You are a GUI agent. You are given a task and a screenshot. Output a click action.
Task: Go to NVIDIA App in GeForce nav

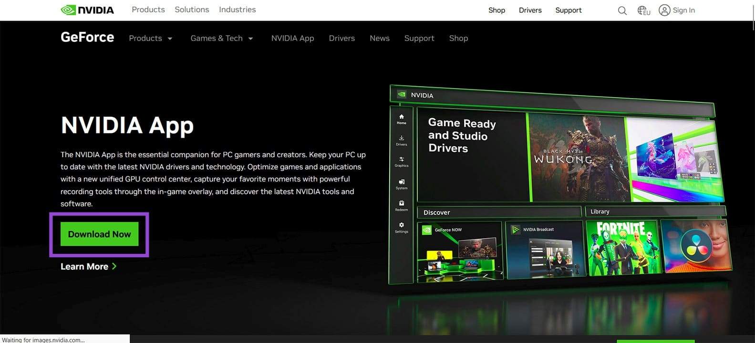click(292, 38)
